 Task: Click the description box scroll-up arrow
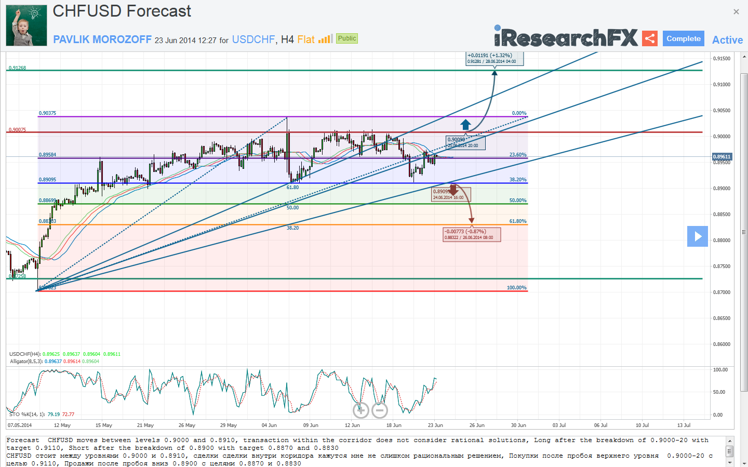(729, 440)
